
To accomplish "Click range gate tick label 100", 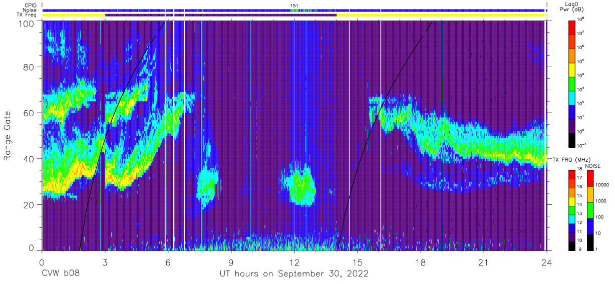I will 26,23.
